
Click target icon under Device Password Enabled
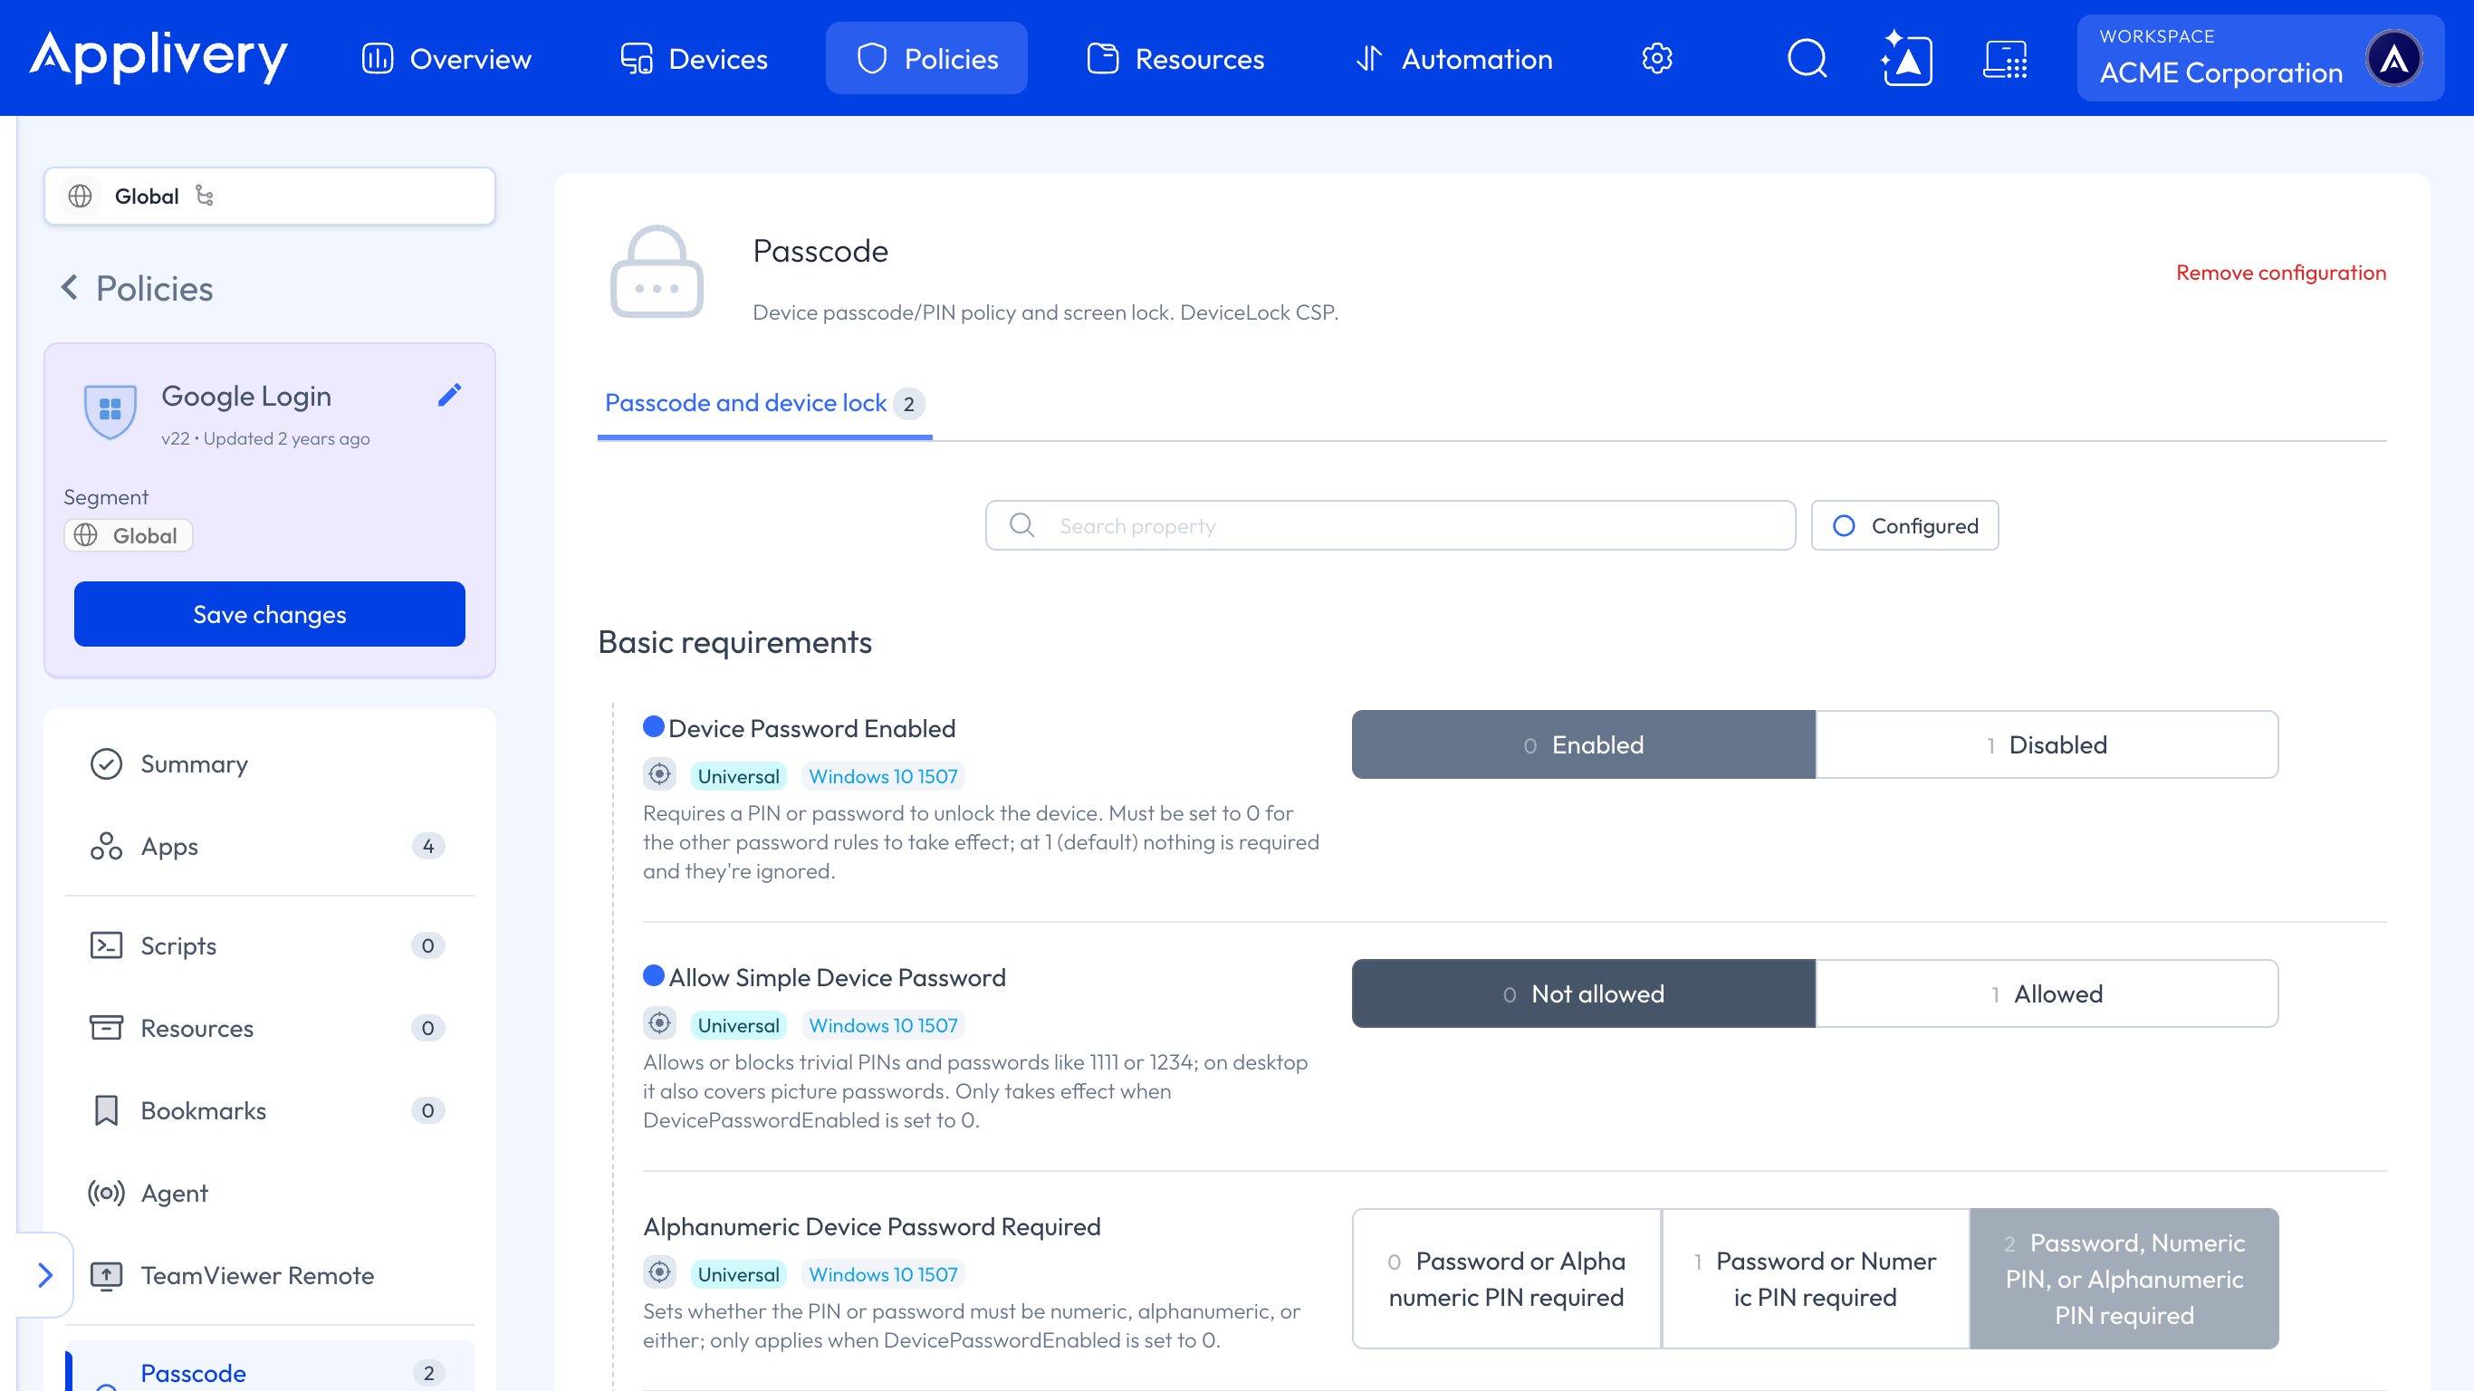[x=660, y=774]
